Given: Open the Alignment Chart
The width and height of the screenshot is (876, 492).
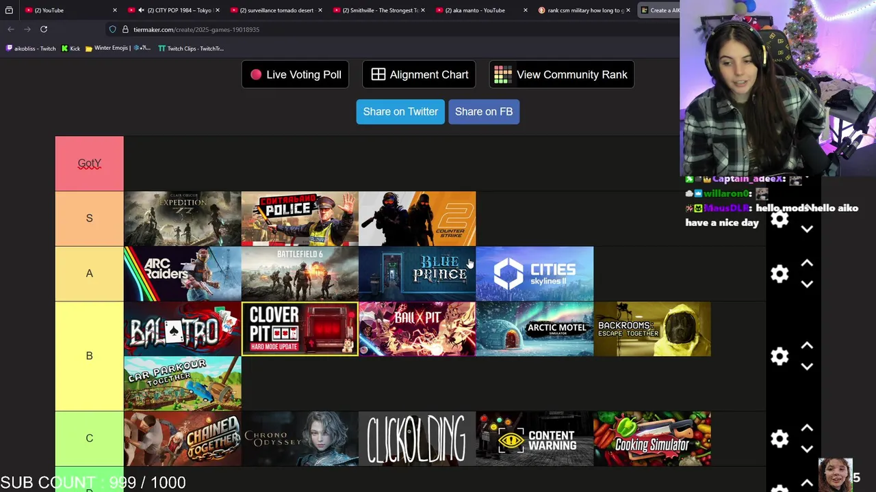Looking at the screenshot, I should (420, 74).
